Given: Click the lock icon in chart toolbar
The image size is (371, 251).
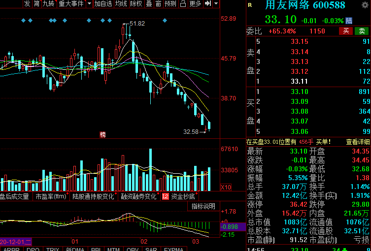Looking at the screenshot, I should [x=183, y=4].
